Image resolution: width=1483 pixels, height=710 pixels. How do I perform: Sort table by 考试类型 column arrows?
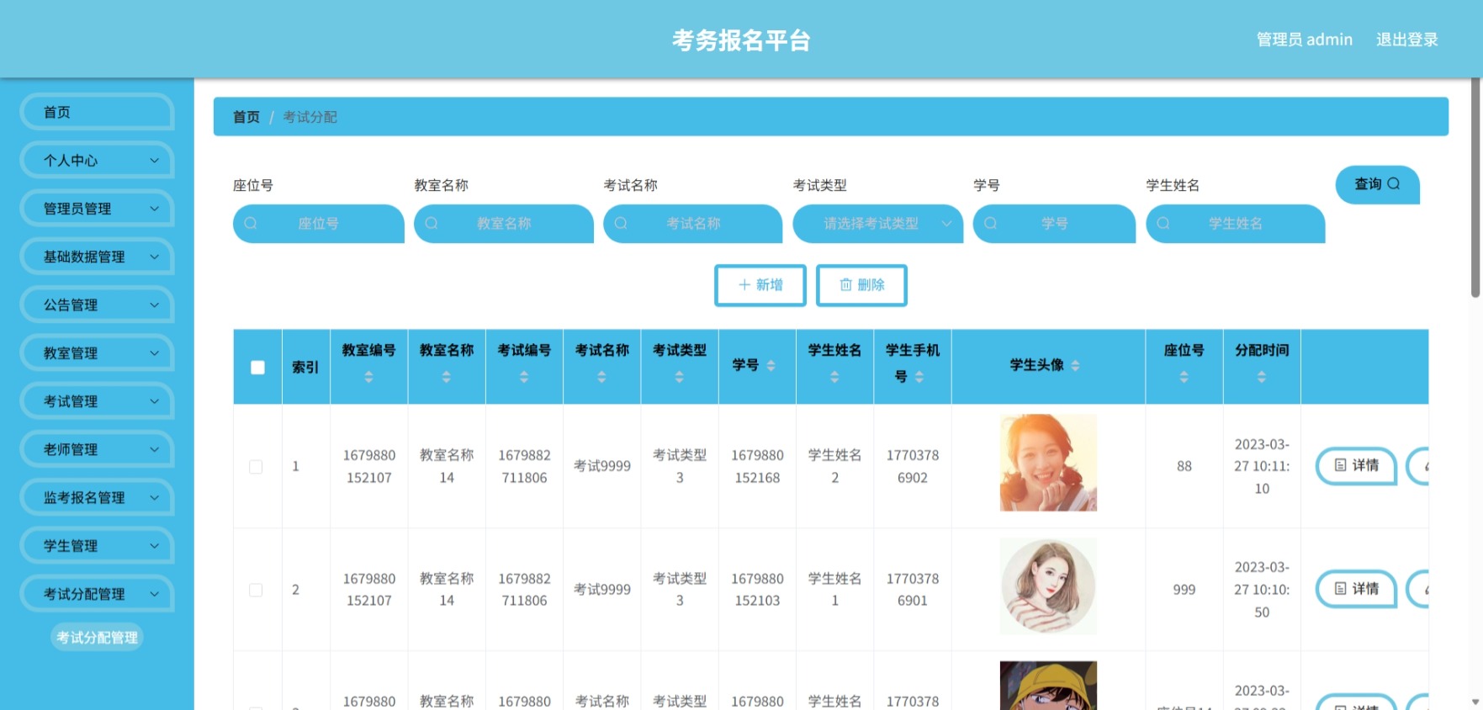click(680, 378)
